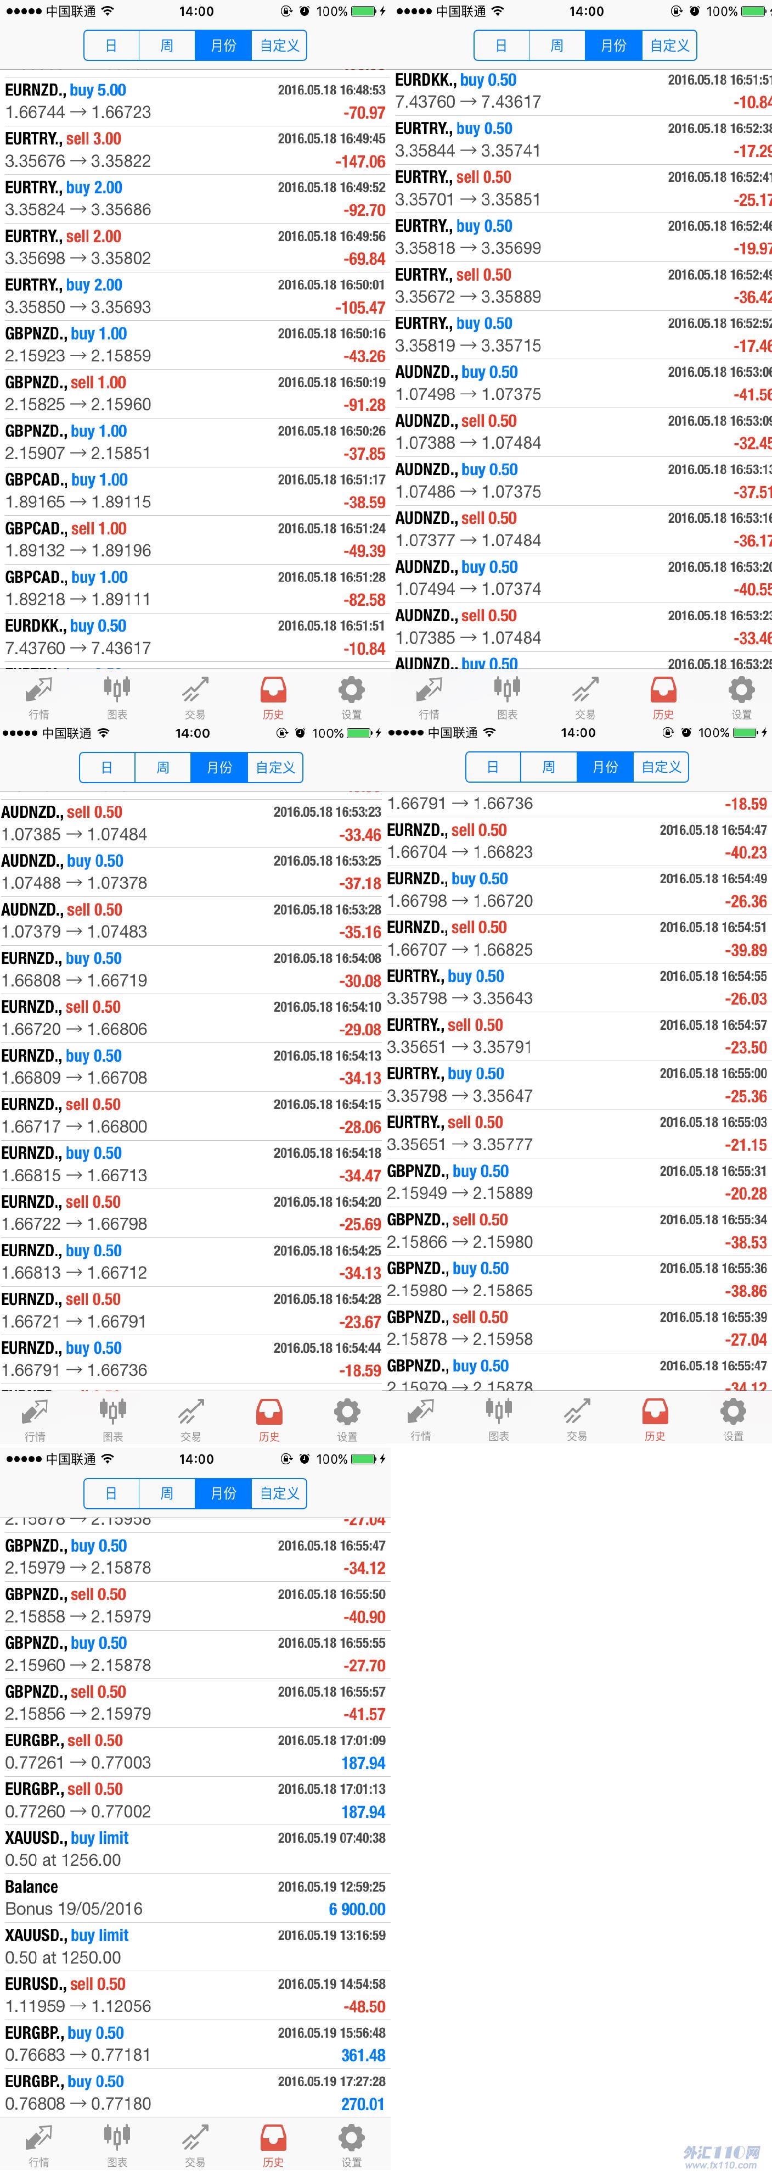Select 自定义 custom tab in bottom screenshot
Screen dimensions: 772x2175
(x=279, y=1493)
